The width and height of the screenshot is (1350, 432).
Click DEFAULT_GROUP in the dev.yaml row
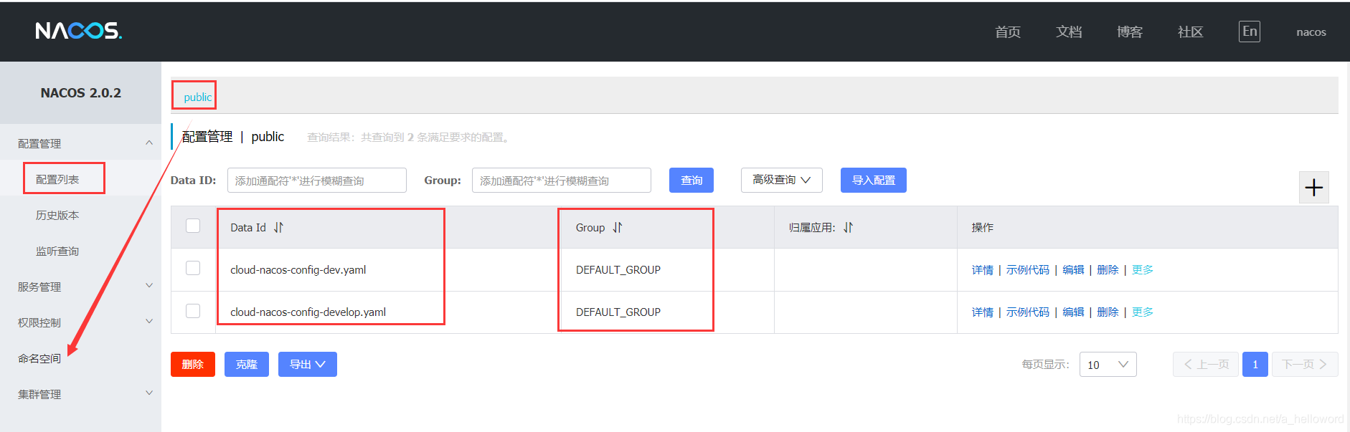pyautogui.click(x=618, y=270)
